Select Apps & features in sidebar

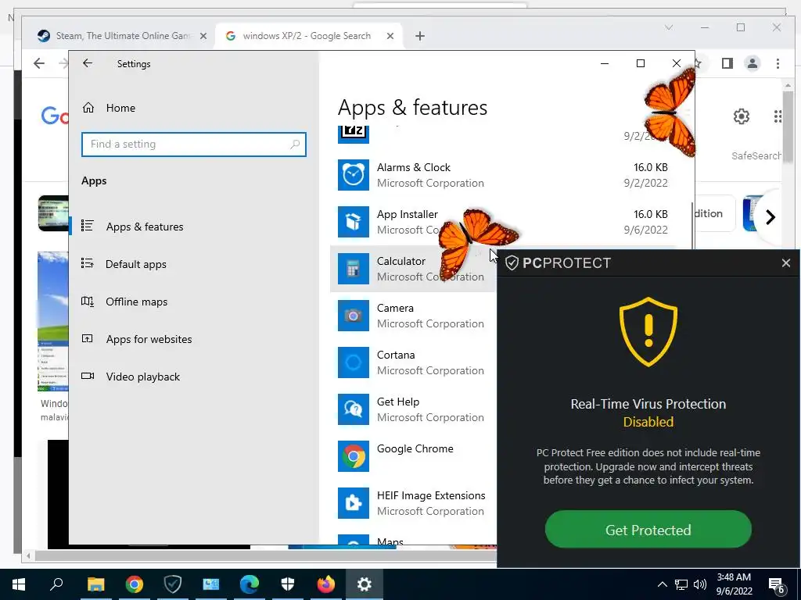click(x=145, y=227)
